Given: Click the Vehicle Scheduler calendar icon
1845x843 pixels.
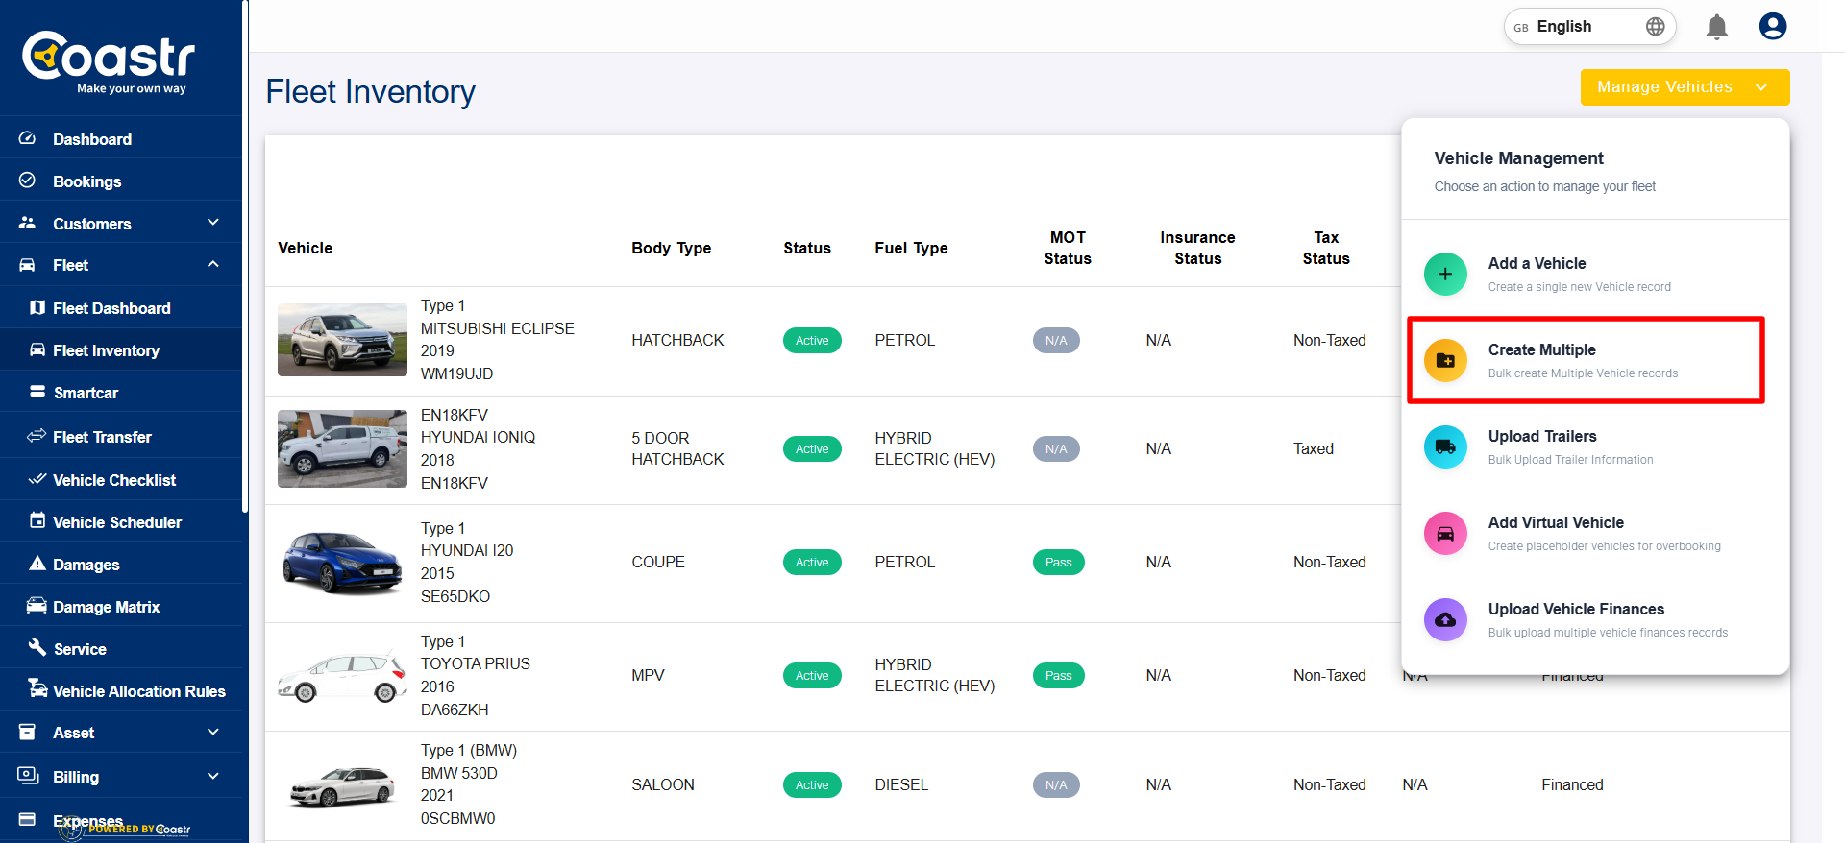Looking at the screenshot, I should click(37, 520).
